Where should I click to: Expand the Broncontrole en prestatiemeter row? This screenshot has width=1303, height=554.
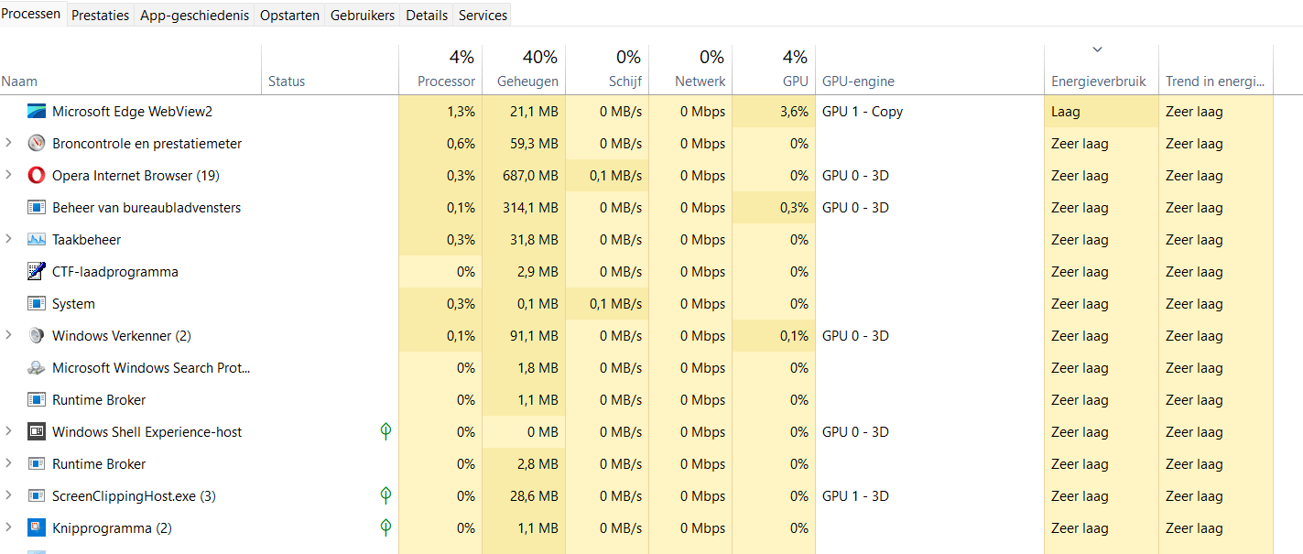pos(9,144)
